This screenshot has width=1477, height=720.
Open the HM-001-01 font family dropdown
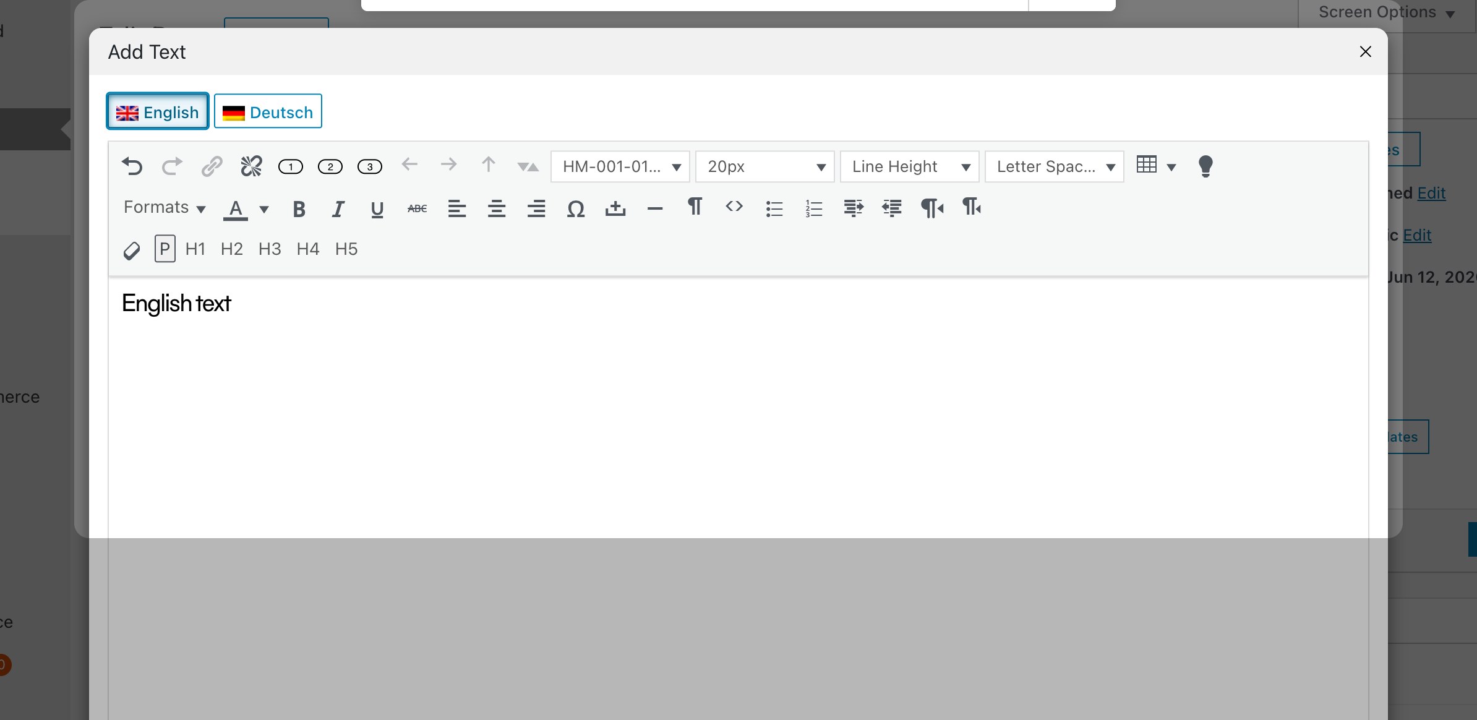click(620, 167)
